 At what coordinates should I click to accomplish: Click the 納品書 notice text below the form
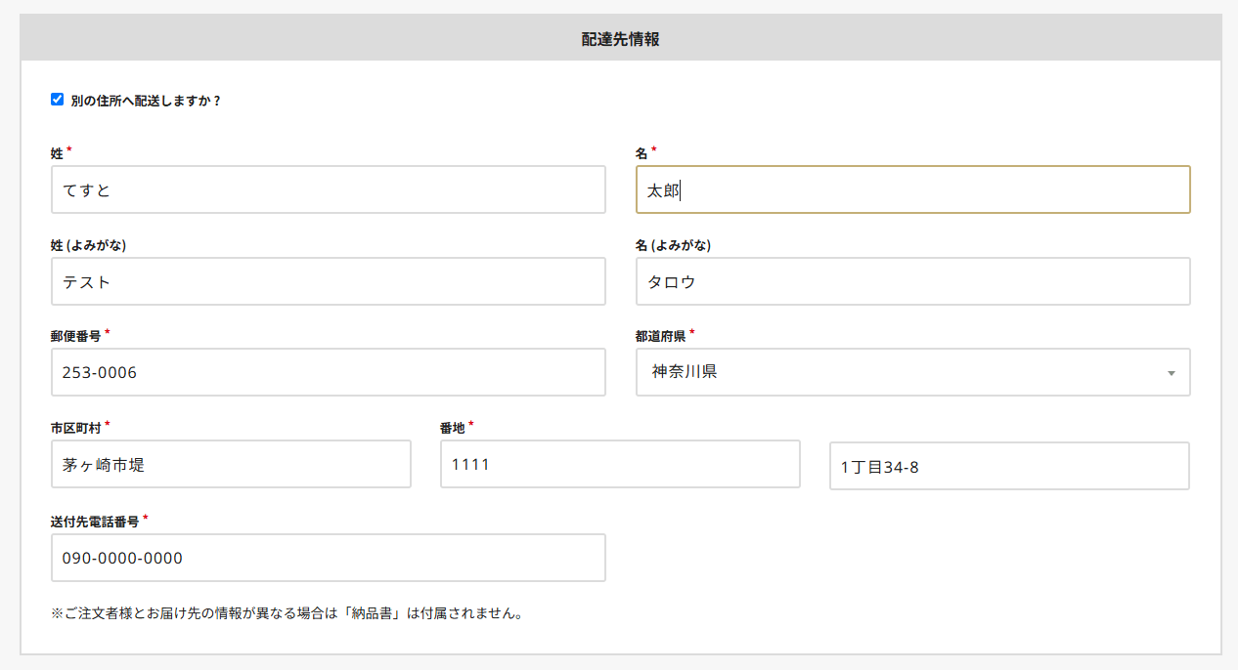pos(286,614)
